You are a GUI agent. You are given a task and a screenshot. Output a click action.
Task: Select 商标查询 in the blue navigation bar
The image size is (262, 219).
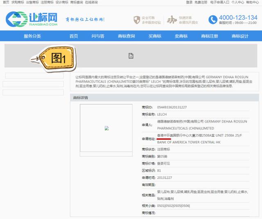[126, 36]
